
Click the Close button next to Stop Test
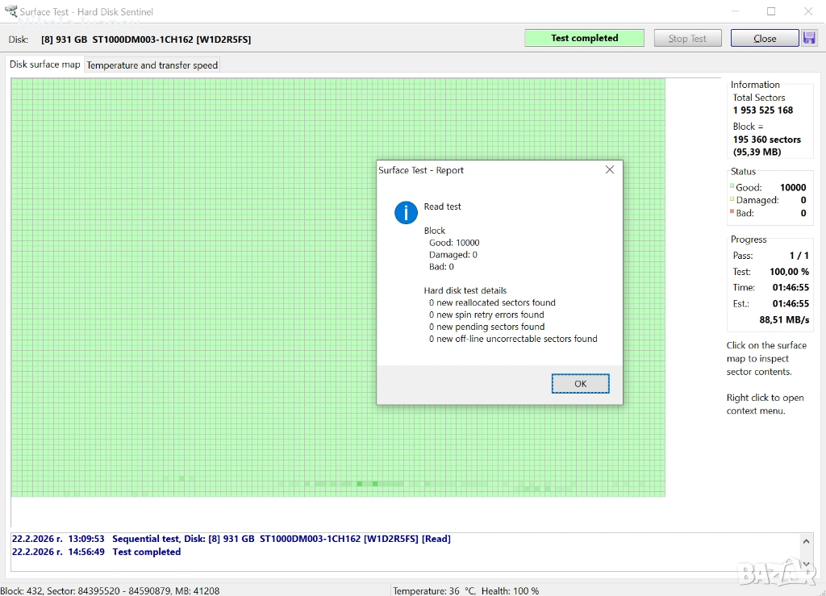pyautogui.click(x=764, y=38)
